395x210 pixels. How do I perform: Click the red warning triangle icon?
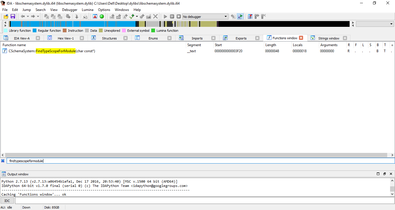coord(95,16)
